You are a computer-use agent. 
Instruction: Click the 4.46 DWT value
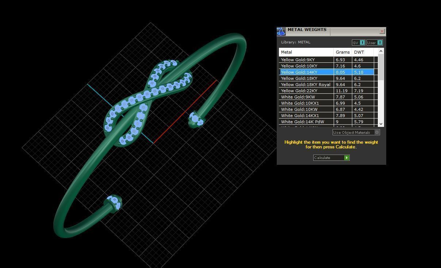click(x=358, y=60)
